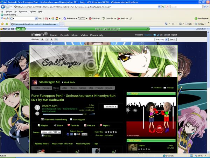Open the Hjelp menu
Screen dimensions: 210x158
point(40,12)
